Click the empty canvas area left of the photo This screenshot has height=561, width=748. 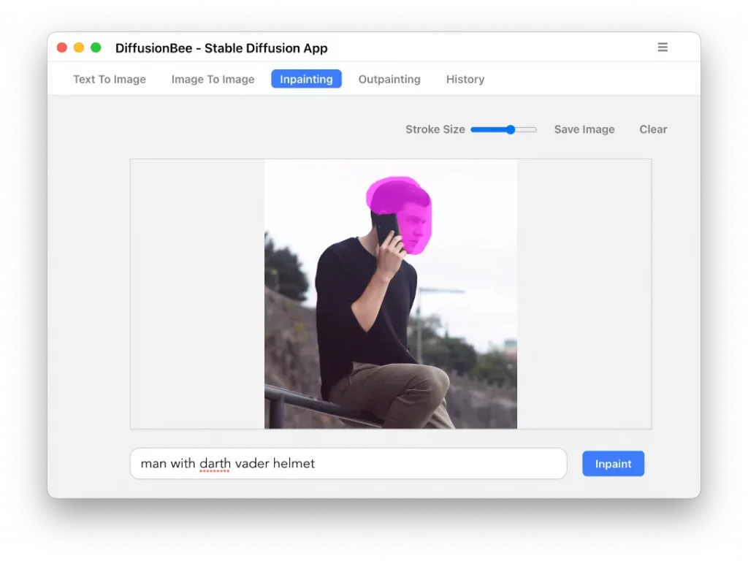(x=197, y=292)
